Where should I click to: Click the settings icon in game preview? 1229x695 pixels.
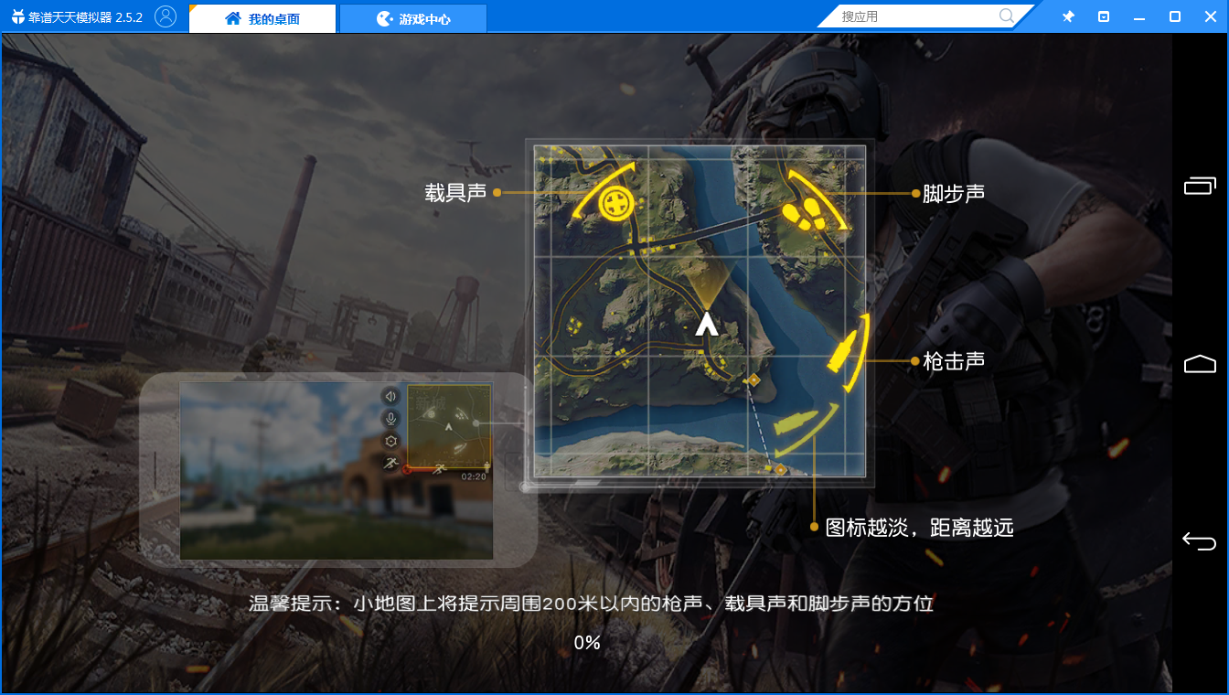coord(390,441)
